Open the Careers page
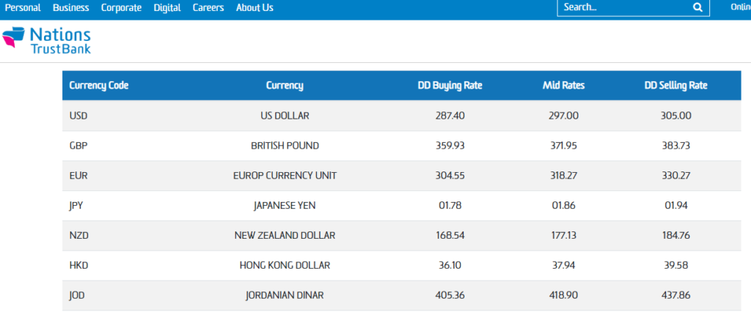This screenshot has width=751, height=312. (x=208, y=7)
